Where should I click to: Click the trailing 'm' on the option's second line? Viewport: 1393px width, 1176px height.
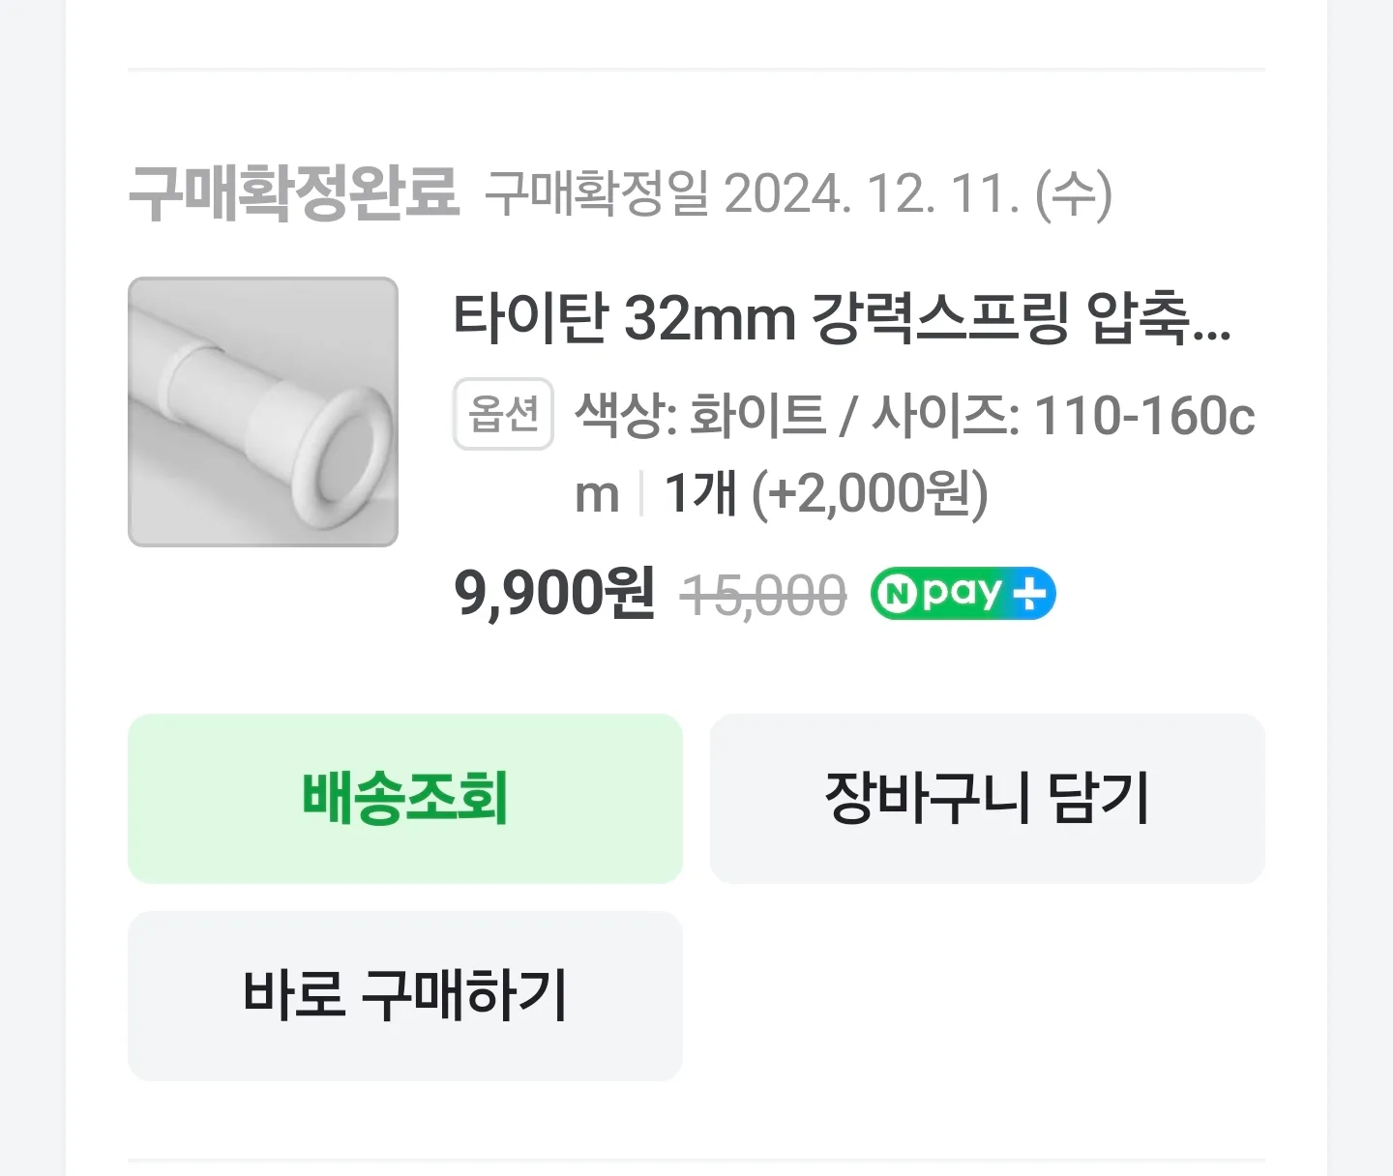pyautogui.click(x=596, y=495)
